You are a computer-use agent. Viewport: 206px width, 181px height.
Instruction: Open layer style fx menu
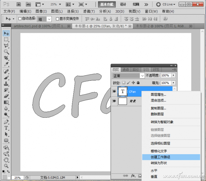[133, 176]
